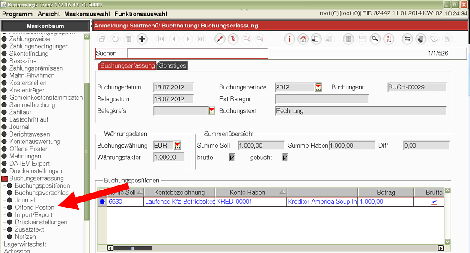
Task: Click the red pencil edit icon
Action: pos(220,39)
